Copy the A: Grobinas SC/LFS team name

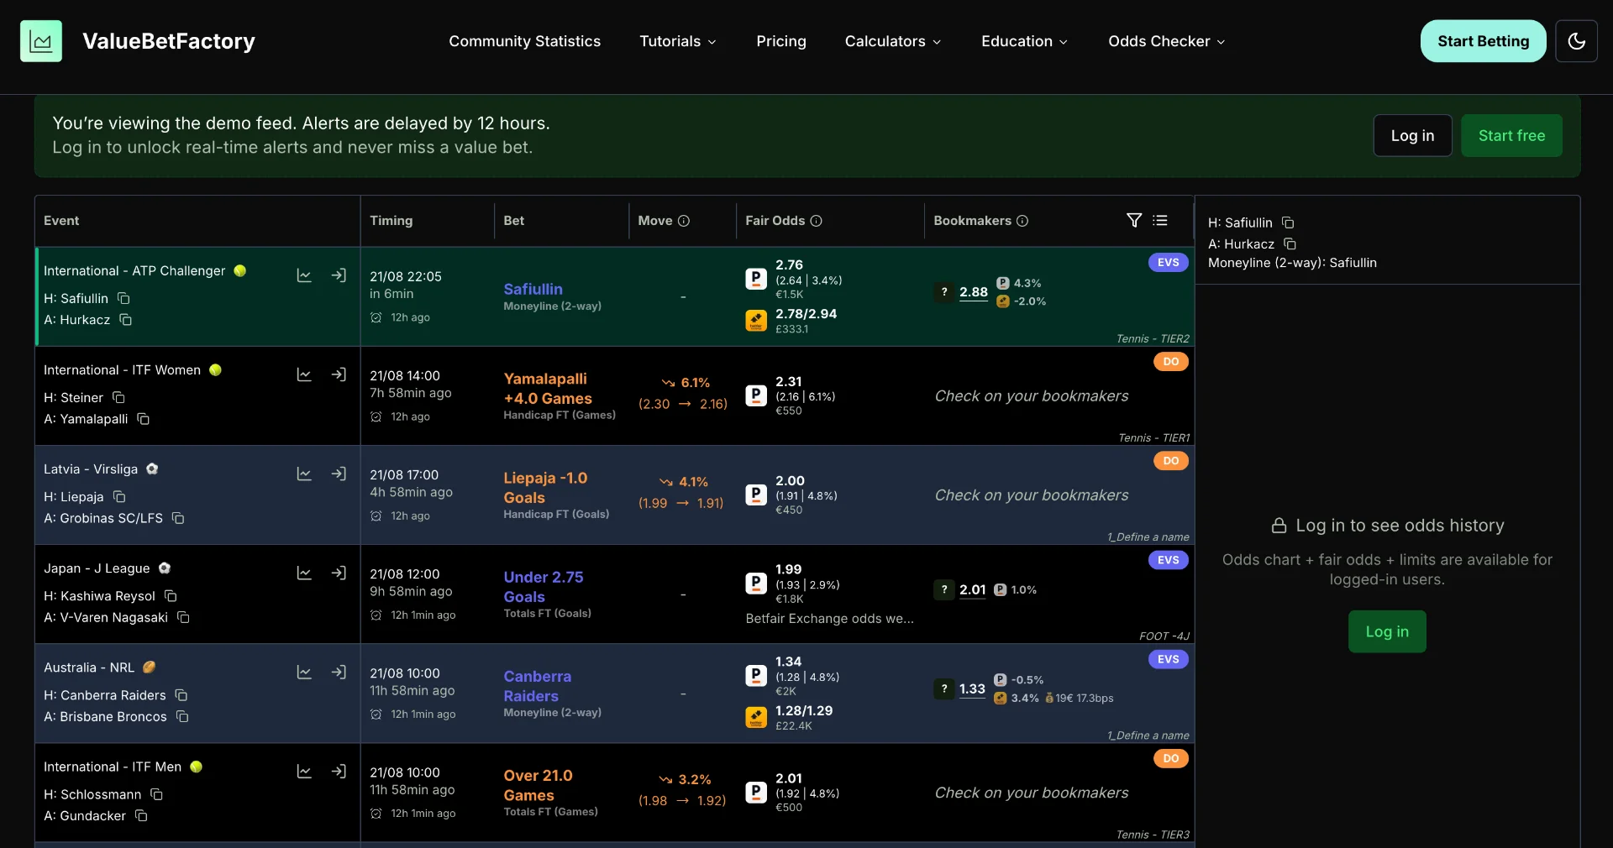point(178,518)
